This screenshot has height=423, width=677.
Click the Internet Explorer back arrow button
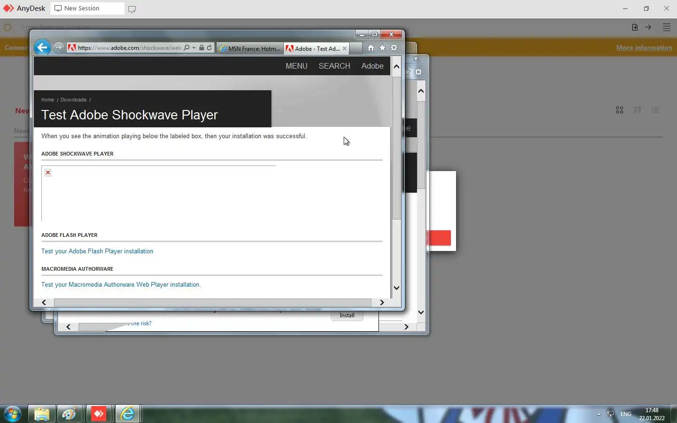click(x=42, y=47)
